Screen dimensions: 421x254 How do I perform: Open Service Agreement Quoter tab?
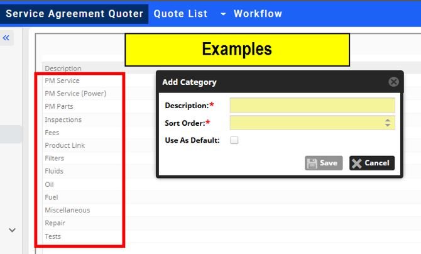(74, 13)
